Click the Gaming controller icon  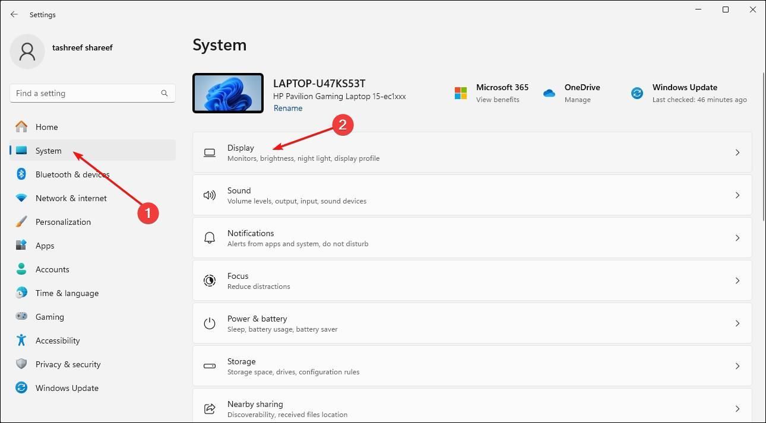[x=21, y=316]
